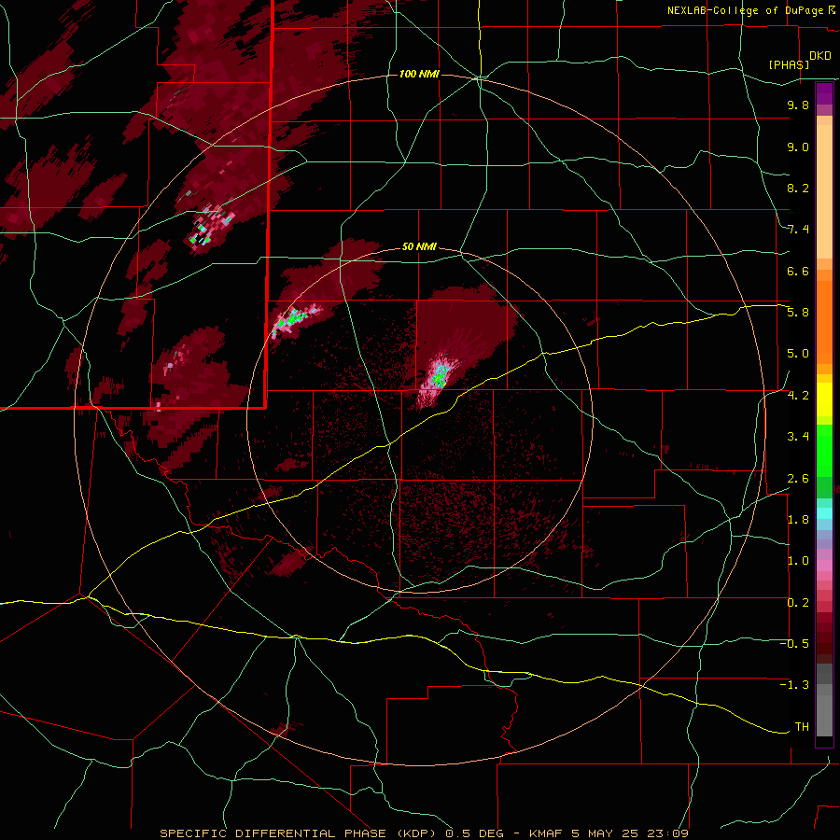
Task: Click the 6.6 color scale value
Action: pos(798,271)
